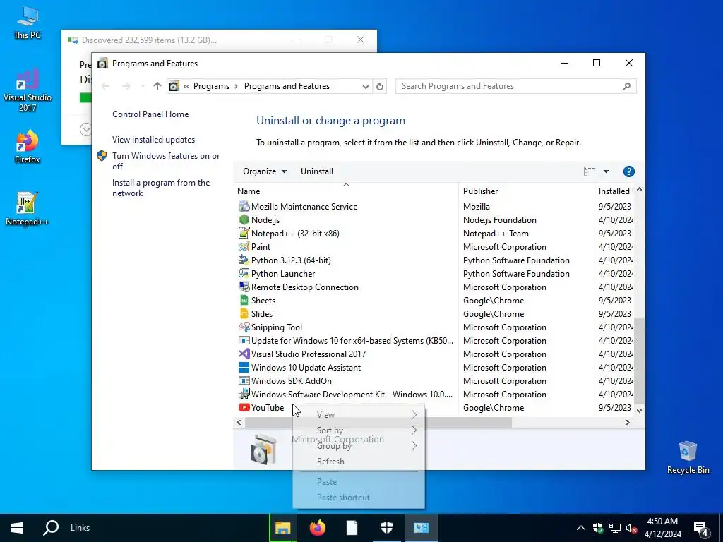
Task: Click the Uninstall toolbar button
Action: point(317,171)
